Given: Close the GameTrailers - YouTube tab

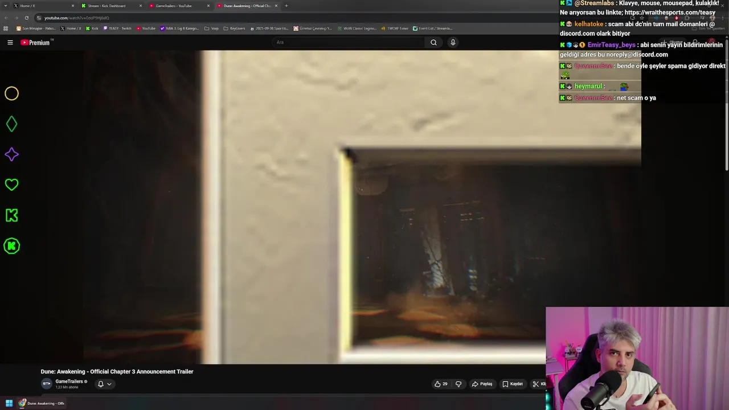Looking at the screenshot, I should tap(208, 6).
